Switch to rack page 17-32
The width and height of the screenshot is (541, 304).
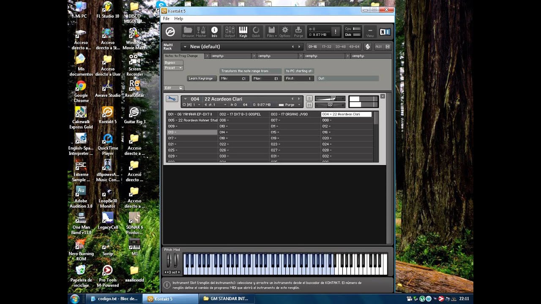tap(327, 46)
